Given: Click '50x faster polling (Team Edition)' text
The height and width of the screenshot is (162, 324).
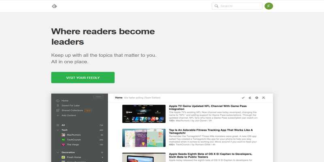Looking at the screenshot, I should 142,98.
